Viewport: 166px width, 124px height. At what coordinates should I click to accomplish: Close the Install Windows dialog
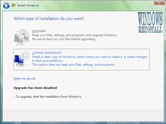[158, 3]
